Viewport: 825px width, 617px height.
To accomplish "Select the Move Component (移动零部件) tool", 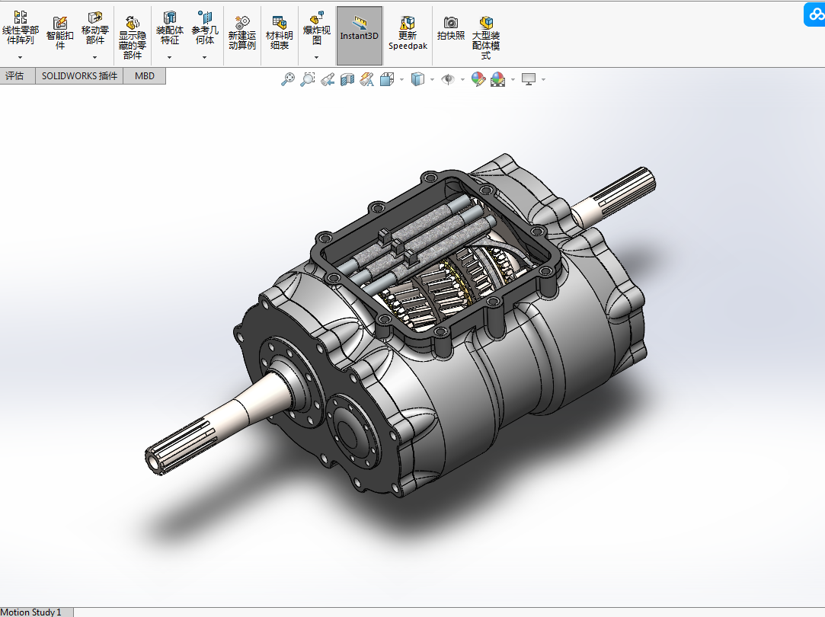I will [94, 28].
